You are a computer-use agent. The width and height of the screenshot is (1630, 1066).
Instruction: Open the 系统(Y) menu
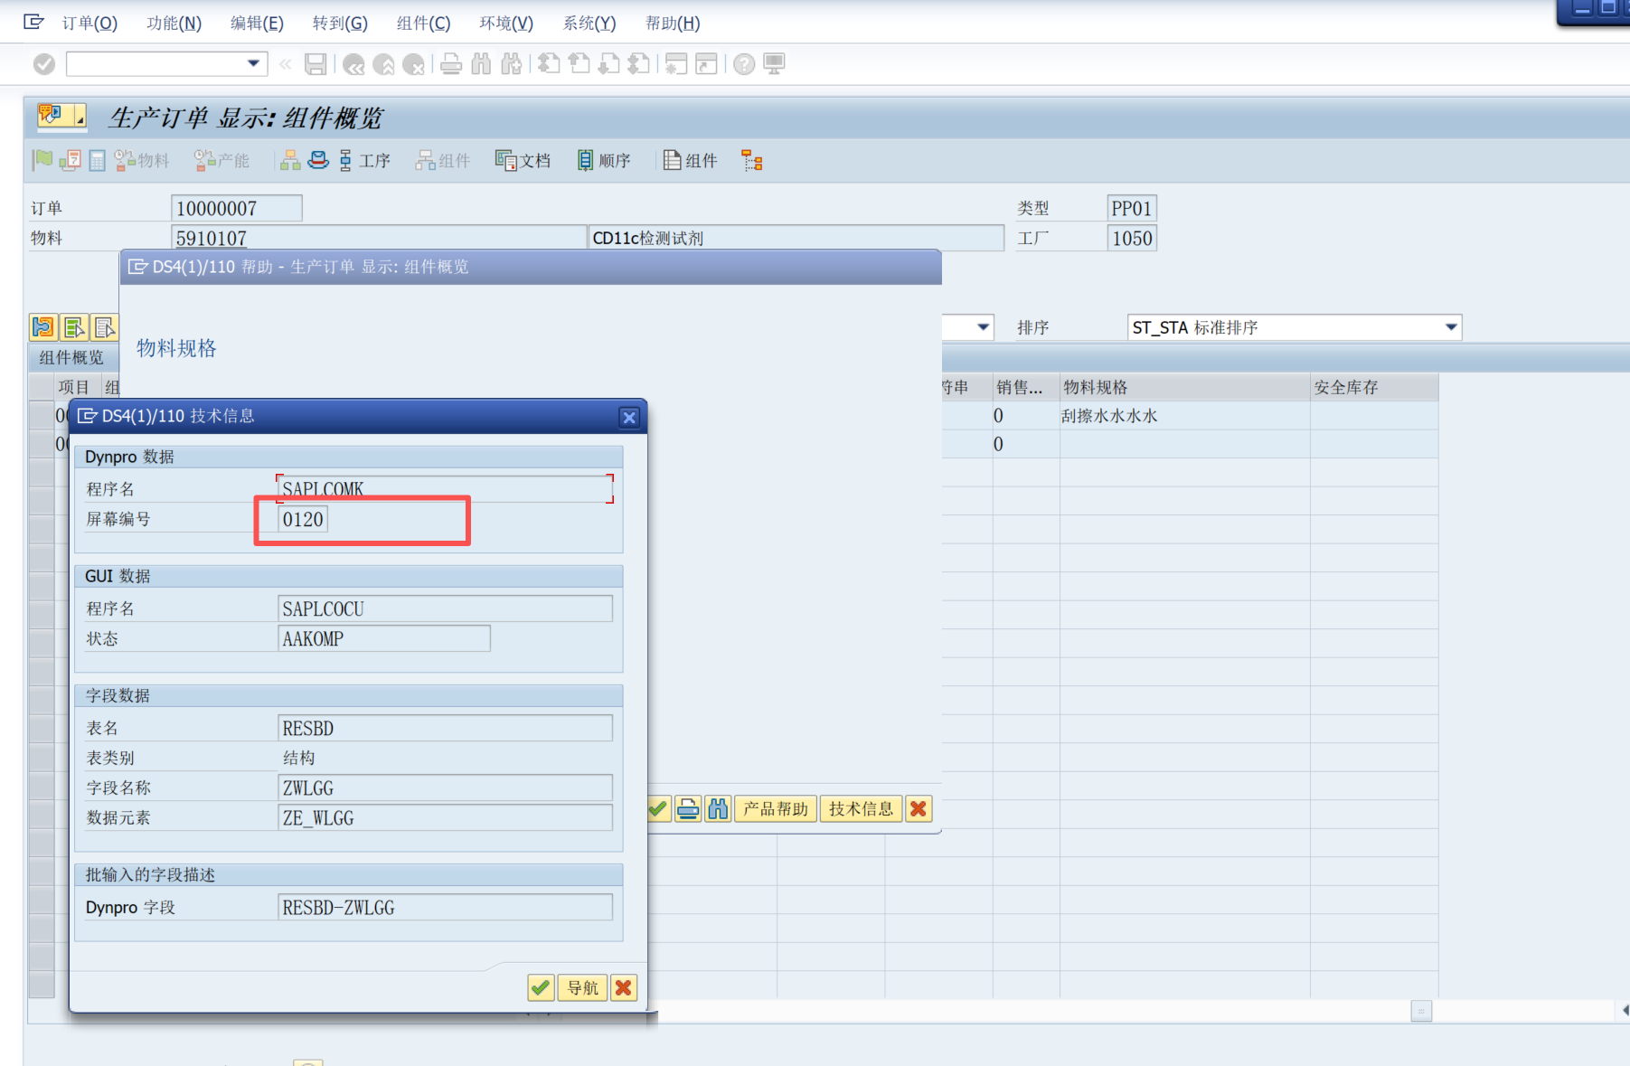(x=589, y=23)
